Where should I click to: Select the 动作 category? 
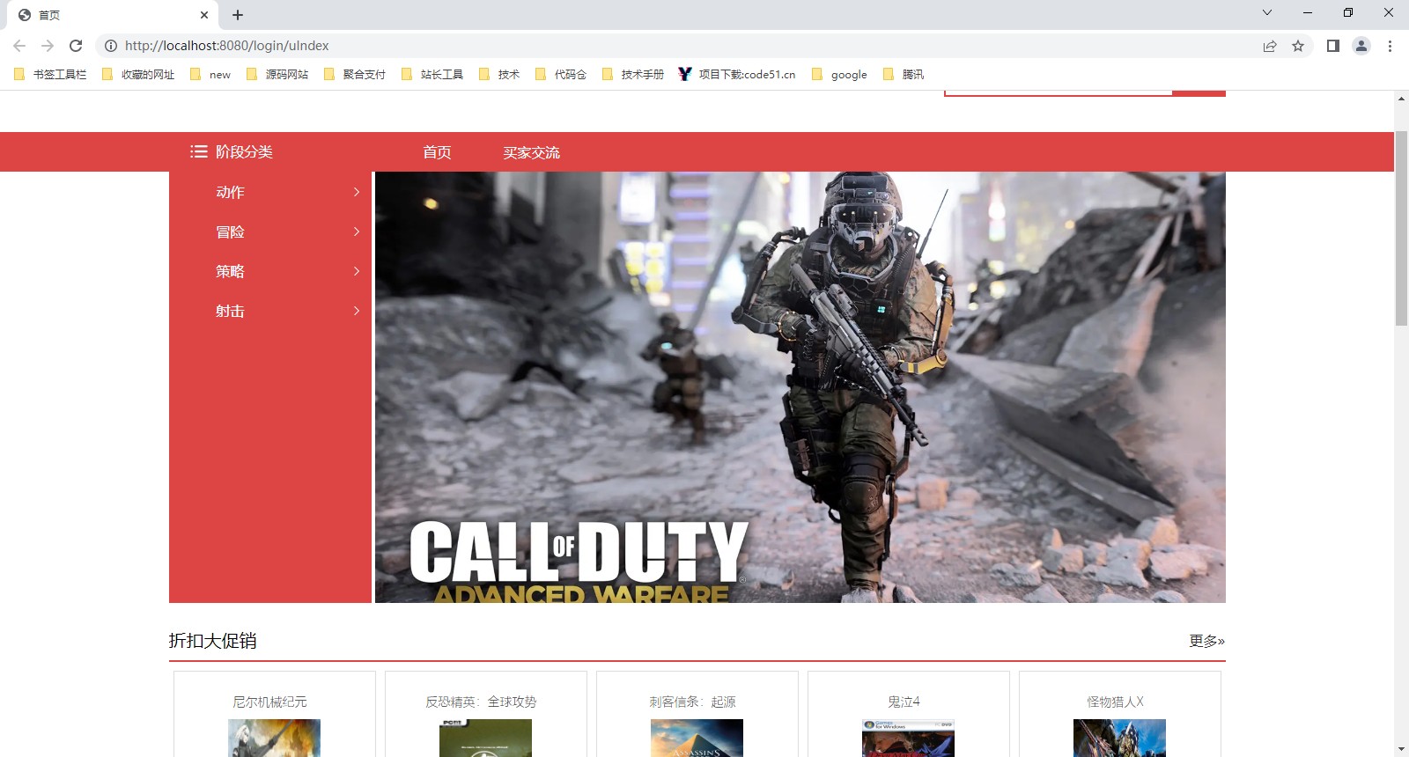pyautogui.click(x=231, y=192)
